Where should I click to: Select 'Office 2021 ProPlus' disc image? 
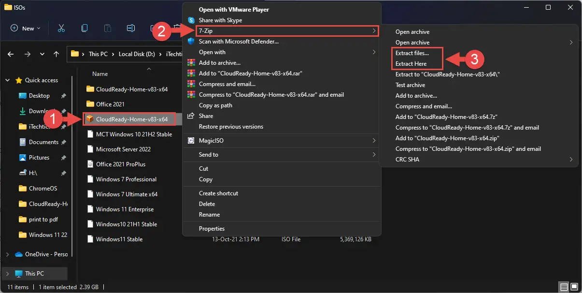tap(120, 164)
